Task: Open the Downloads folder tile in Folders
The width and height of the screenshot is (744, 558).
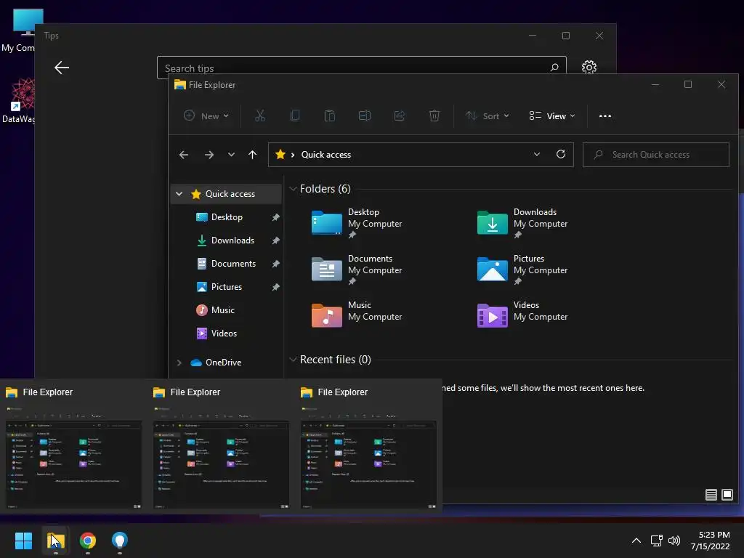Action: (x=522, y=223)
